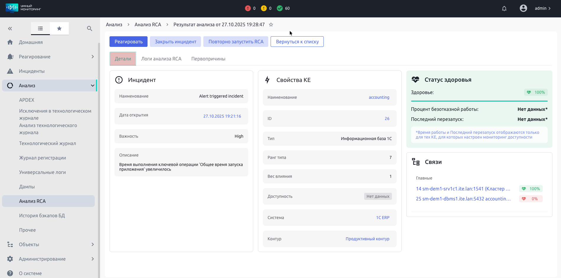
Task: Open the sidebar search icon
Action: 90,29
